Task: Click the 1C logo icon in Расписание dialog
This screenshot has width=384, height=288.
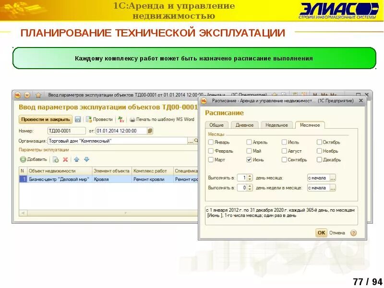Action: click(x=204, y=101)
